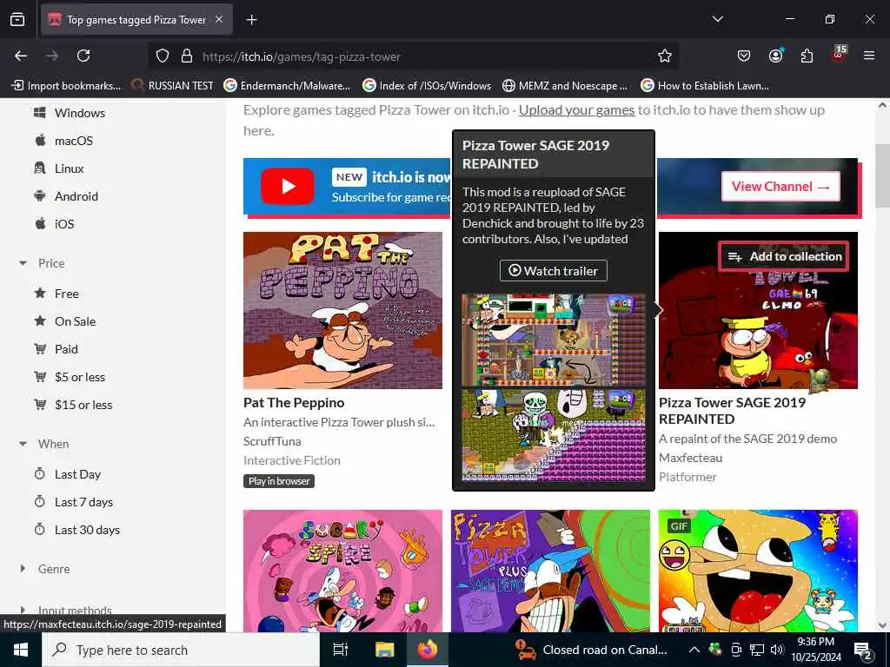This screenshot has height=667, width=890.
Task: Click the Interactive Fiction genre link
Action: [x=292, y=460]
